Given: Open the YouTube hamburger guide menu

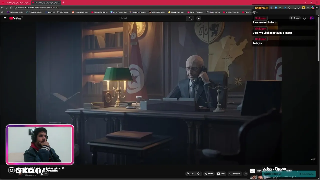Looking at the screenshot, I should (x=5, y=18).
